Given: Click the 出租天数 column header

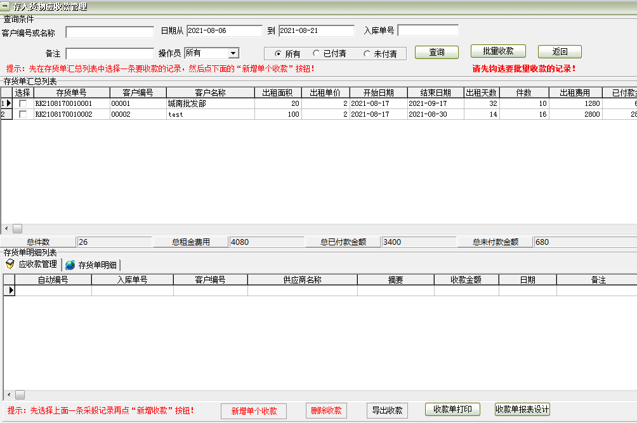Looking at the screenshot, I should [x=482, y=93].
